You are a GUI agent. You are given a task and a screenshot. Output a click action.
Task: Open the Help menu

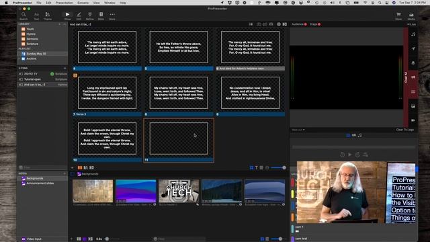[123, 3]
